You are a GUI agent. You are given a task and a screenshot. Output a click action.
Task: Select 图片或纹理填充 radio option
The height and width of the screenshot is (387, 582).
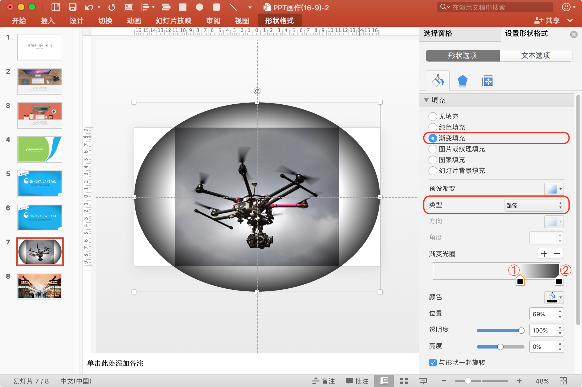(x=433, y=149)
